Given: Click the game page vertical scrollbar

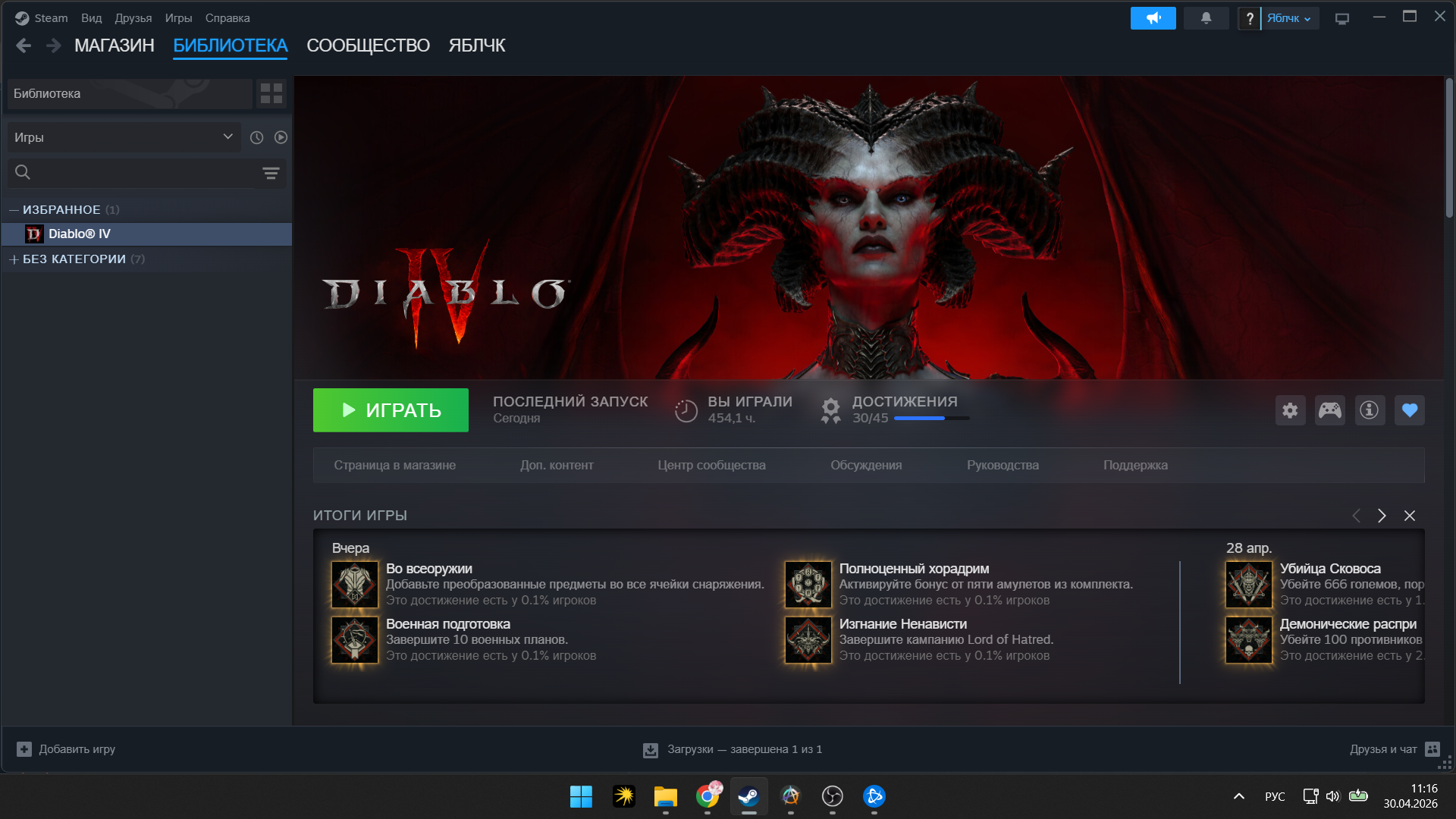Looking at the screenshot, I should click(1448, 148).
